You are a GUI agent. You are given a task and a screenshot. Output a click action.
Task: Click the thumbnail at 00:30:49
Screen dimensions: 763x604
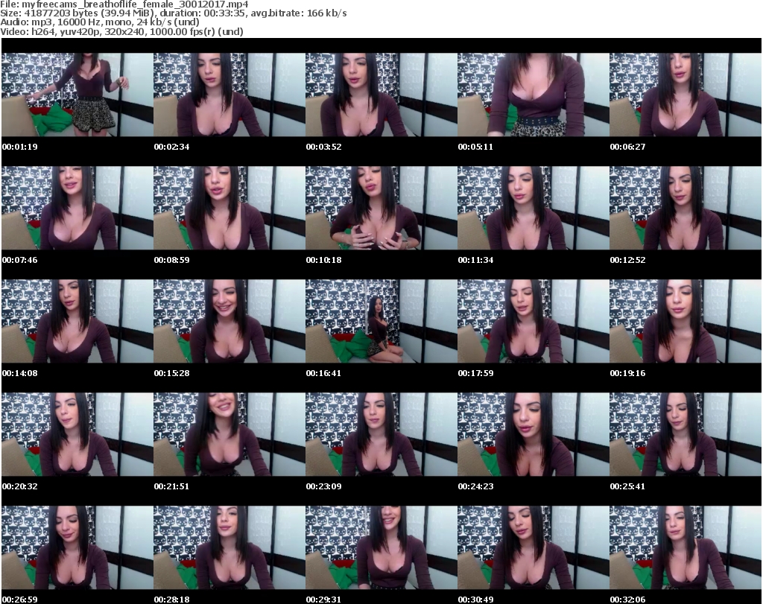[x=534, y=548]
